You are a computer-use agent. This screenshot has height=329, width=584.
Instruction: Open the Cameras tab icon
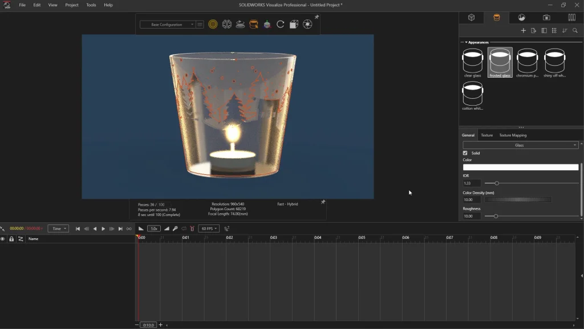(x=546, y=18)
